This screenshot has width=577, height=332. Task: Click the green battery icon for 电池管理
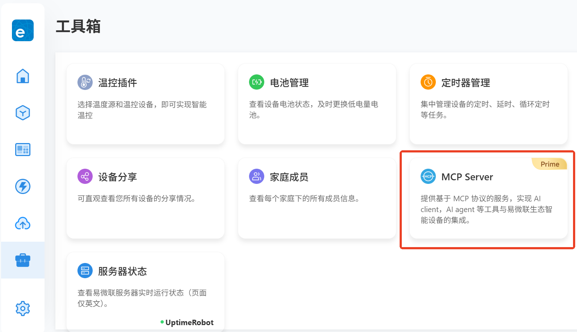coord(257,82)
